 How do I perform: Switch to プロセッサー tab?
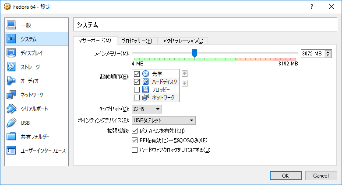(x=137, y=41)
